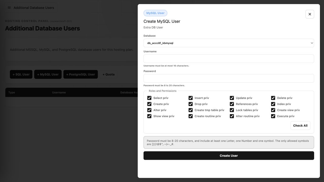Uncheck the Insert priv checkbox
The image size is (324, 182).
pyautogui.click(x=191, y=98)
